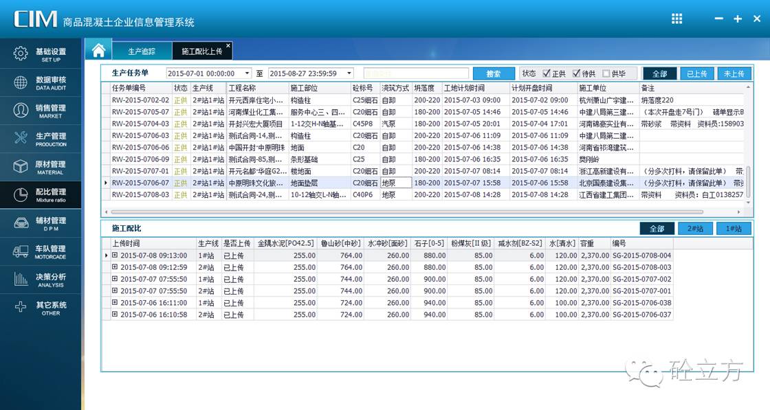Image resolution: width=770 pixels, height=410 pixels.
Task: Open 决策分析 Analysis chart icon
Action: tap(21, 280)
